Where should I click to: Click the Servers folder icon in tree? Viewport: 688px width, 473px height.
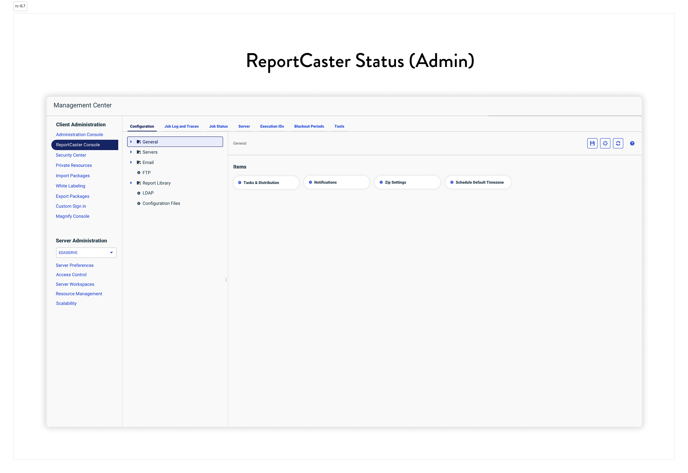click(139, 152)
